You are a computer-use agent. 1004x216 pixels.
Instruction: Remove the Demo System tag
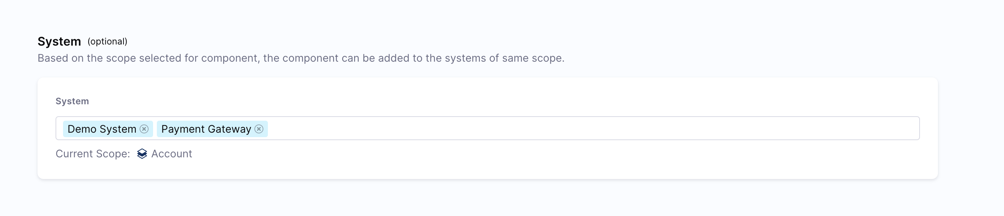144,129
